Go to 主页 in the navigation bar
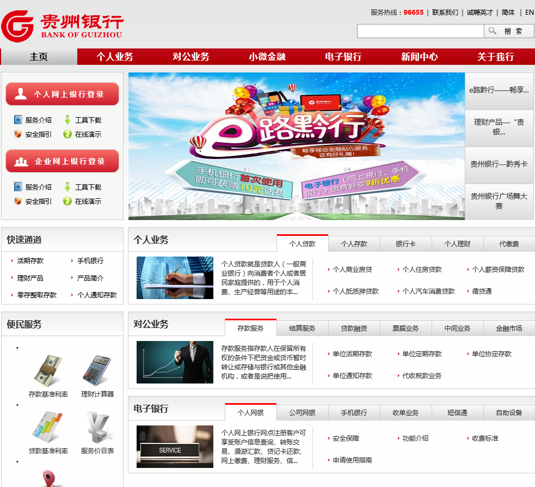Viewport: 535px width, 487px height. point(39,57)
